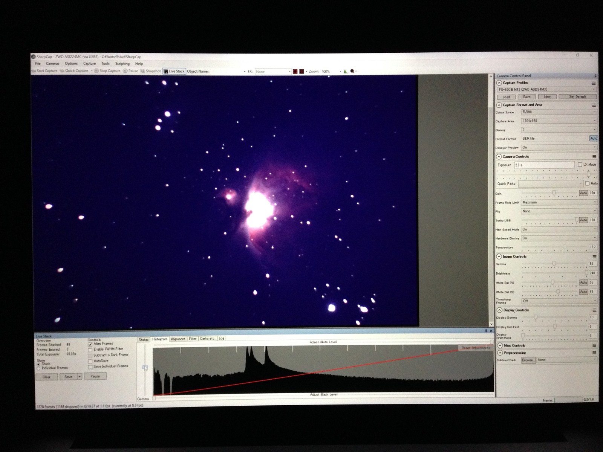Open the File menu
Viewport: 603px width, 452px height.
tap(38, 64)
